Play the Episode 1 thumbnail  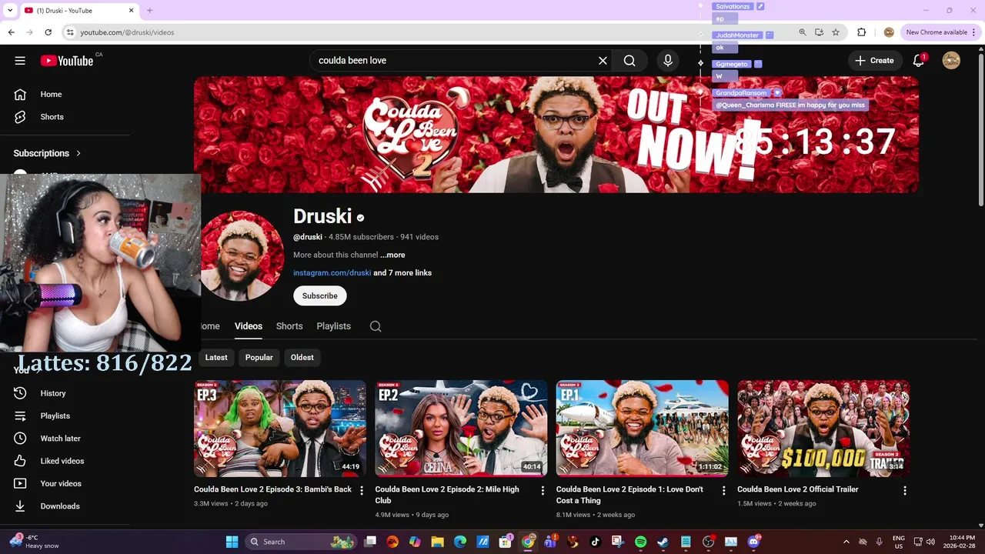click(643, 429)
